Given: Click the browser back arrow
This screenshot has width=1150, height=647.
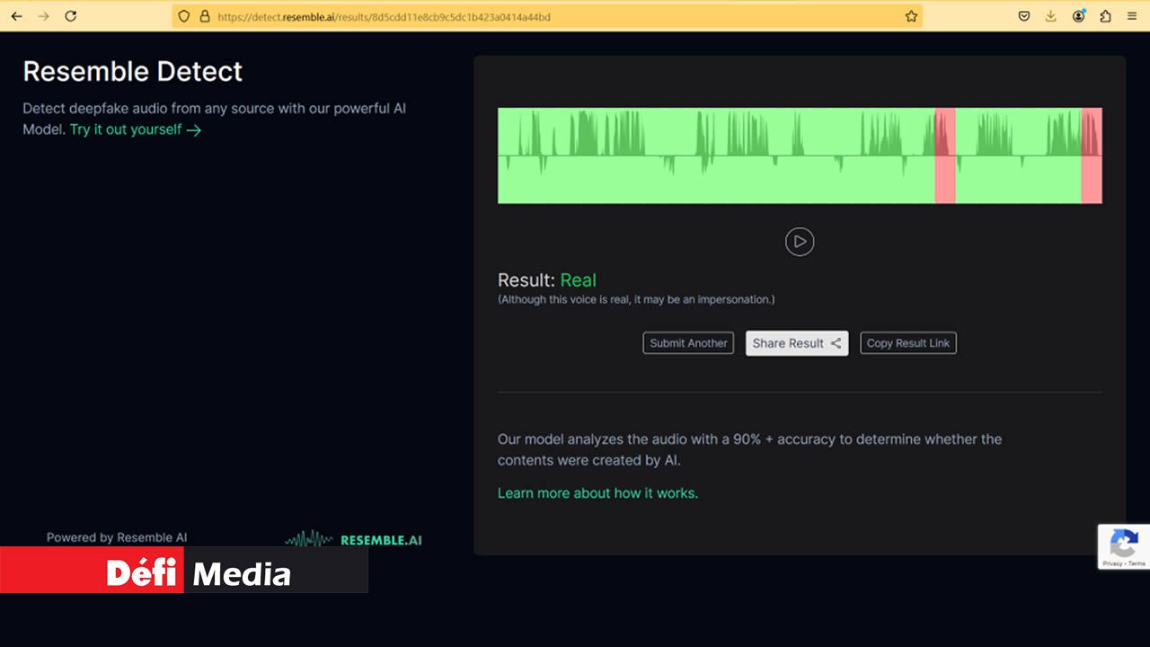Looking at the screenshot, I should pos(16,16).
